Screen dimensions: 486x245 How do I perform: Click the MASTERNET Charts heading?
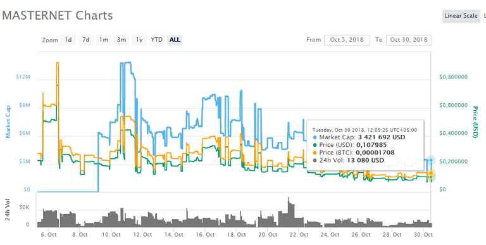pyautogui.click(x=58, y=15)
